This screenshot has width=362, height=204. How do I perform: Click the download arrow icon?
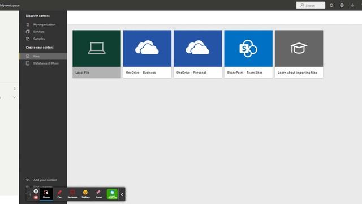[x=352, y=5]
